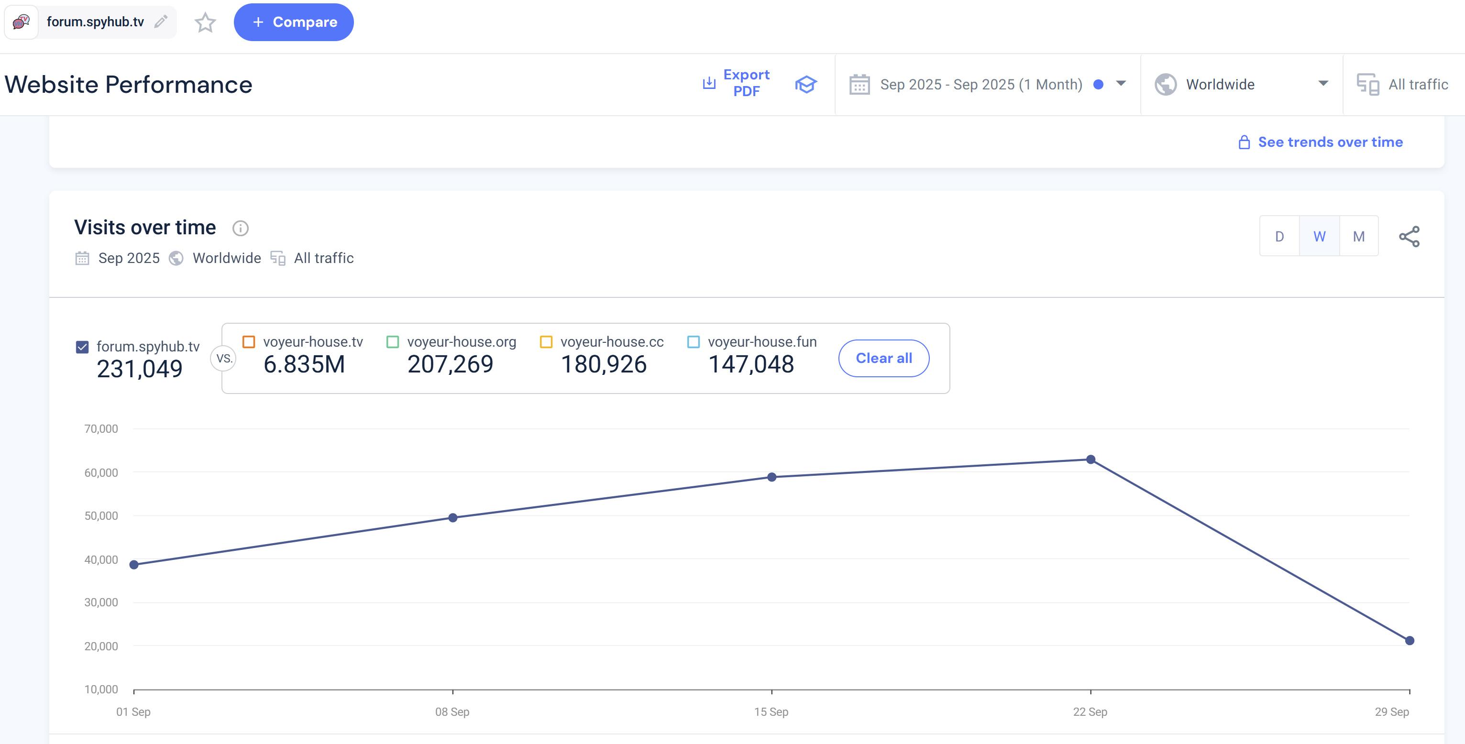
Task: Click the graduation cap learning icon
Action: click(805, 84)
